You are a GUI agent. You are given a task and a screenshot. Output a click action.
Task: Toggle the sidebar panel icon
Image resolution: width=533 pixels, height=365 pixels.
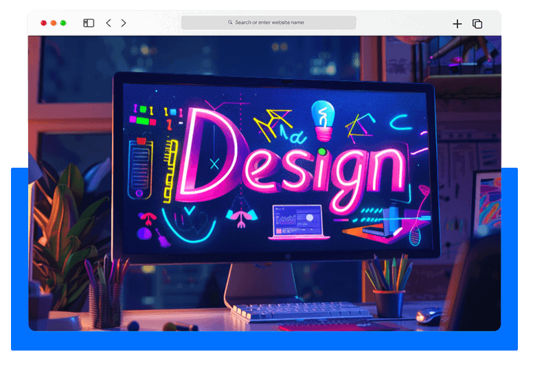89,23
